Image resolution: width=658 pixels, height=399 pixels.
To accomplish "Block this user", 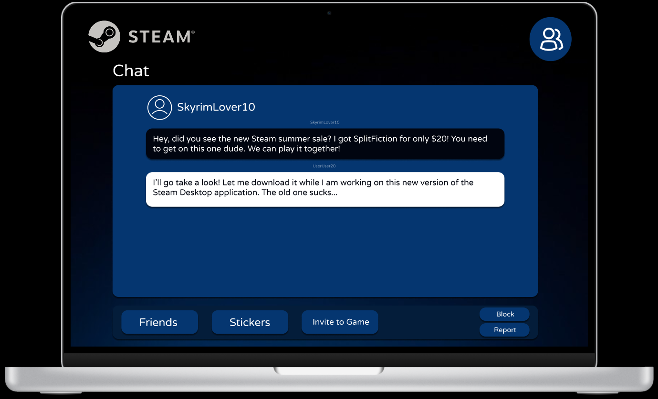I will pos(504,314).
